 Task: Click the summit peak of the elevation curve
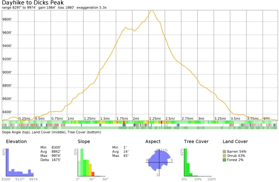(x=152, y=10)
